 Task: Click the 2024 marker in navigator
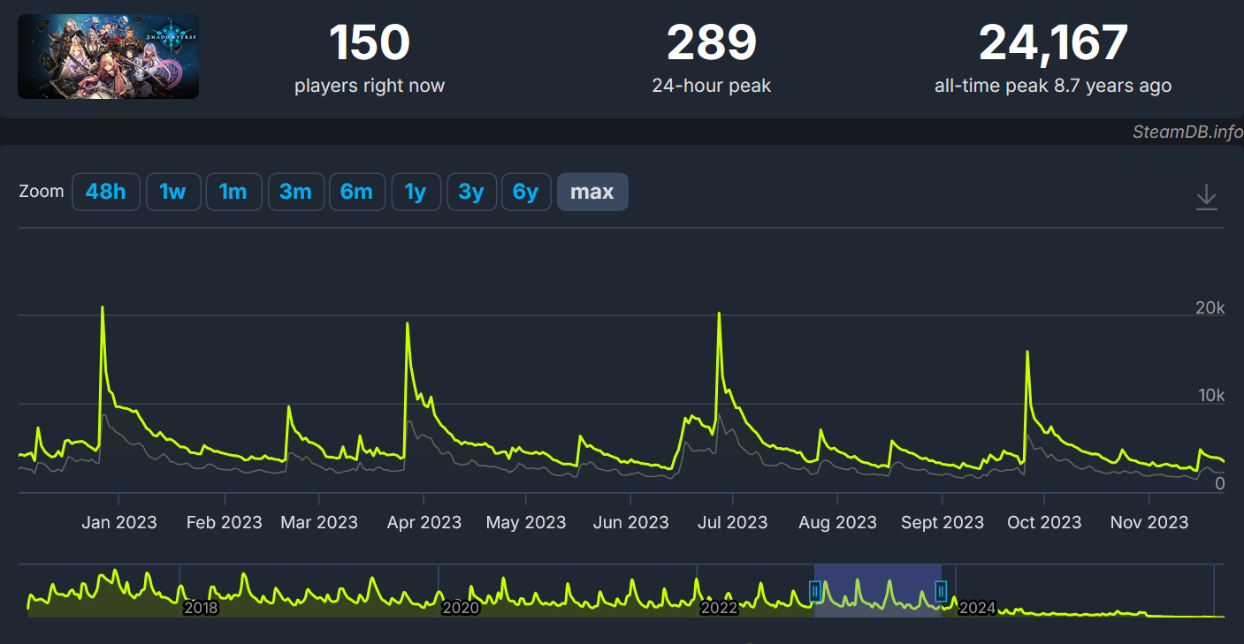[x=978, y=608]
